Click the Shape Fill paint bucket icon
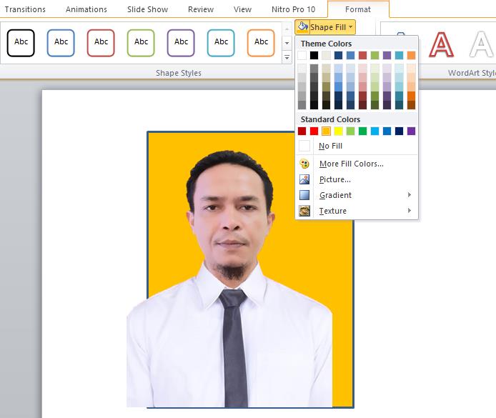496x418 pixels. tap(302, 27)
